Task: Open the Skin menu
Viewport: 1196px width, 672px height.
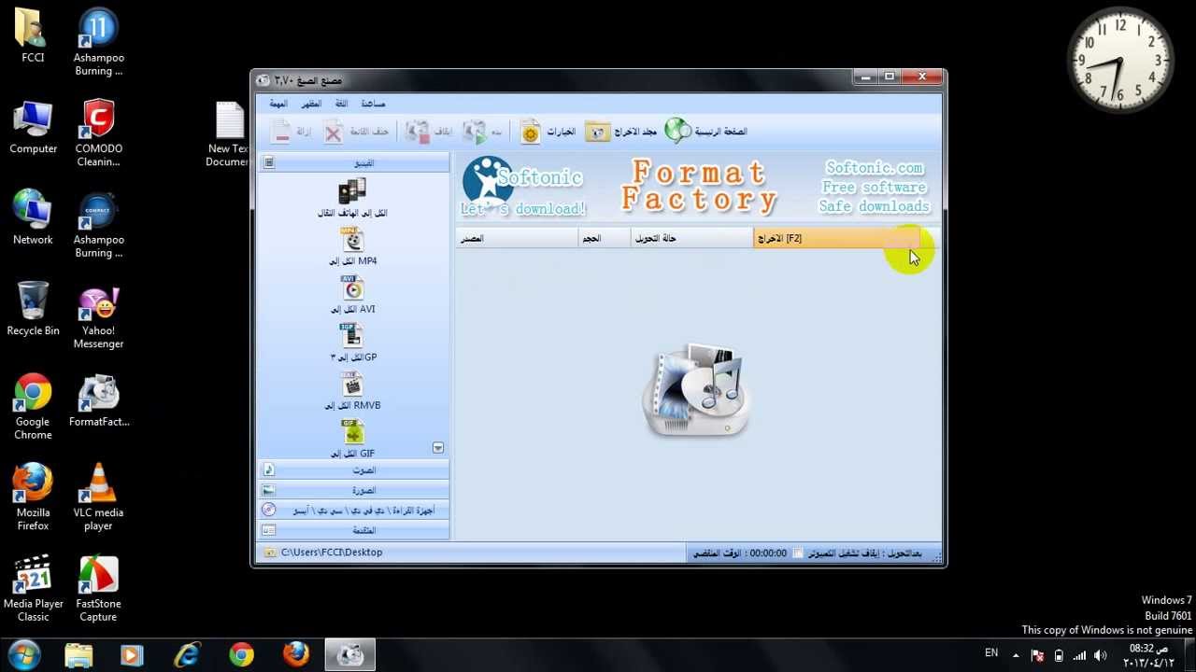Action: pos(311,104)
